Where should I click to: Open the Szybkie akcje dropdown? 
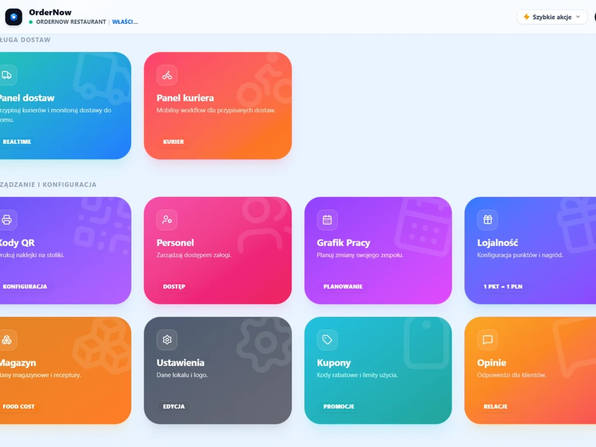[552, 17]
